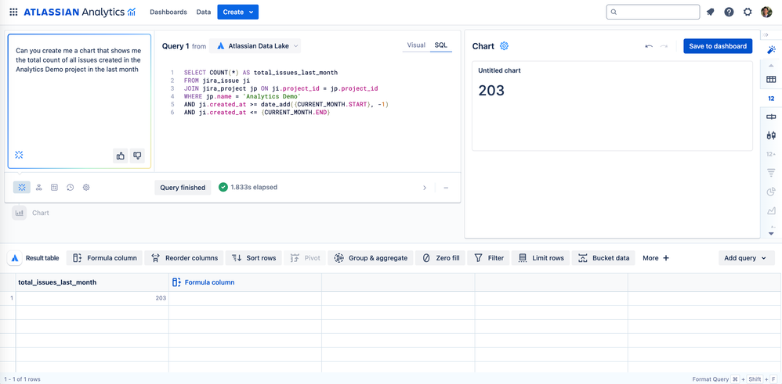Select the area chart type icon
Viewport: 782px width, 384px height.
coord(771,210)
